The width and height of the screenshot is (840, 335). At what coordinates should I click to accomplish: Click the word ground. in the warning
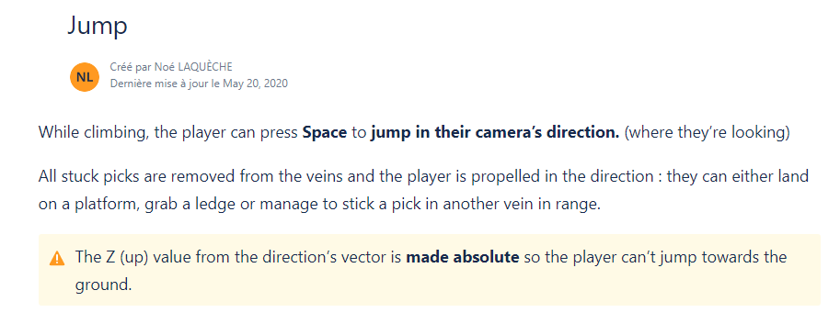(x=103, y=285)
